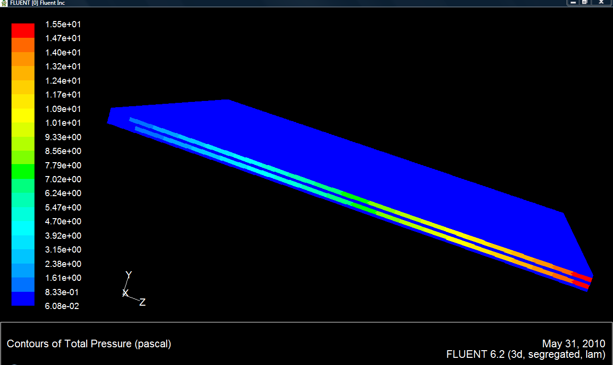613x365 pixels.
Task: Minimize the FLUENT graphics window
Action: pos(573,2)
